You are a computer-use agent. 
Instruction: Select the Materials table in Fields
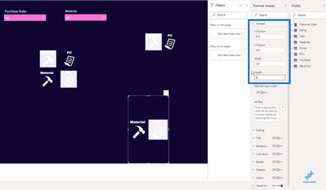pos(304,42)
